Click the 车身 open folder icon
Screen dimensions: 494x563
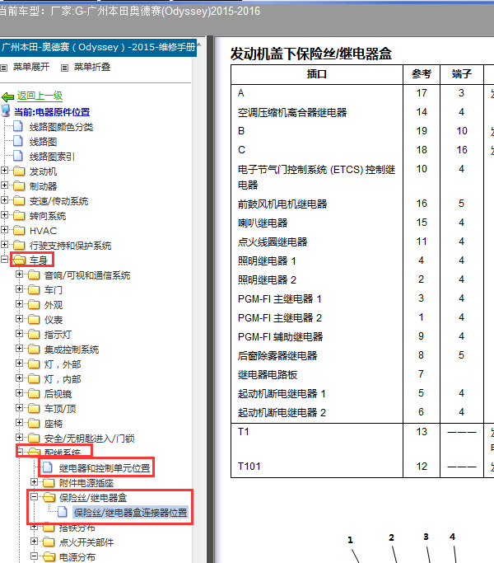20,260
